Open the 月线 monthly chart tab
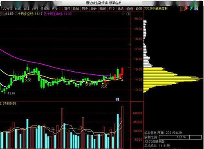 tap(35, 9)
